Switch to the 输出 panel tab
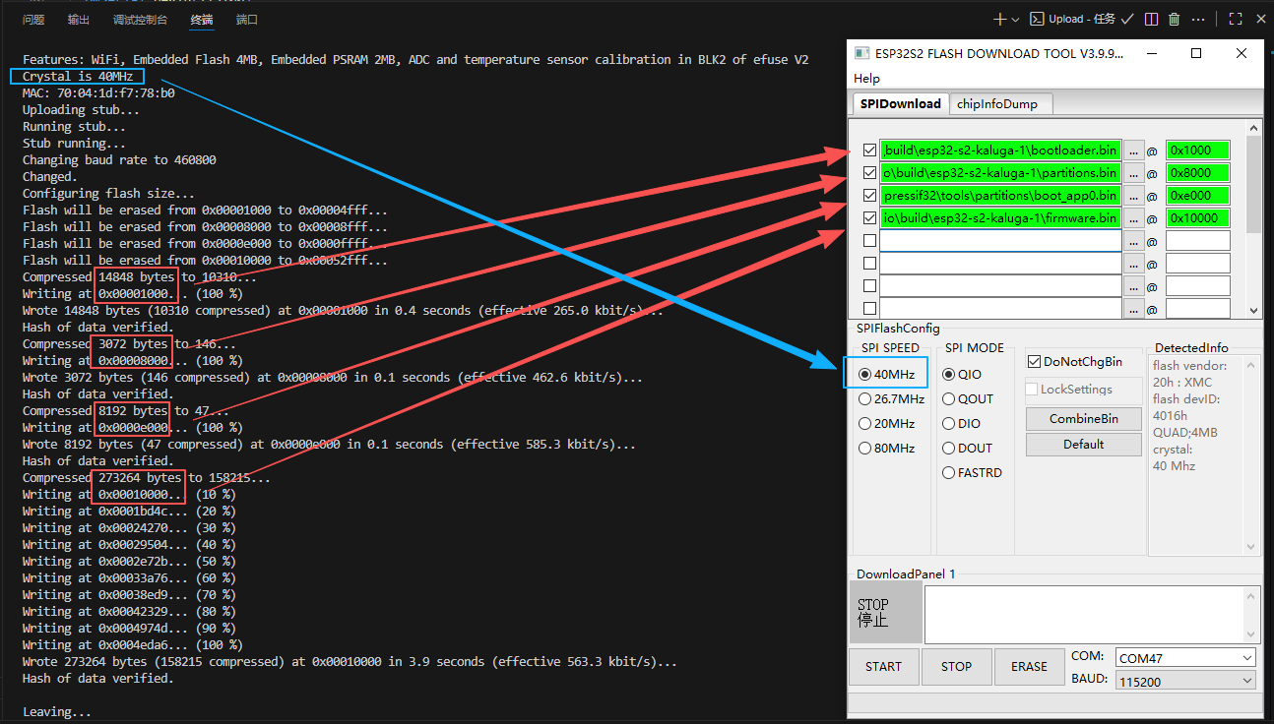This screenshot has height=724, width=1274. point(79,20)
